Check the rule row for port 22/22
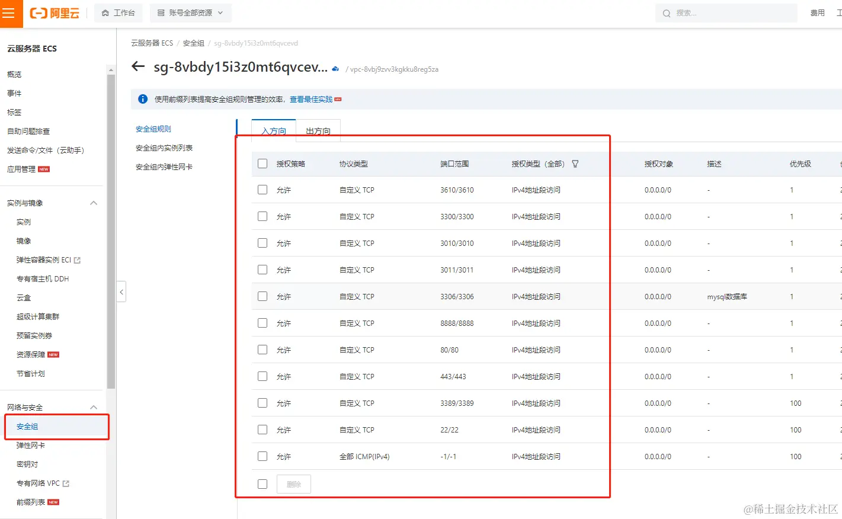Viewport: 842px width, 519px height. click(262, 430)
